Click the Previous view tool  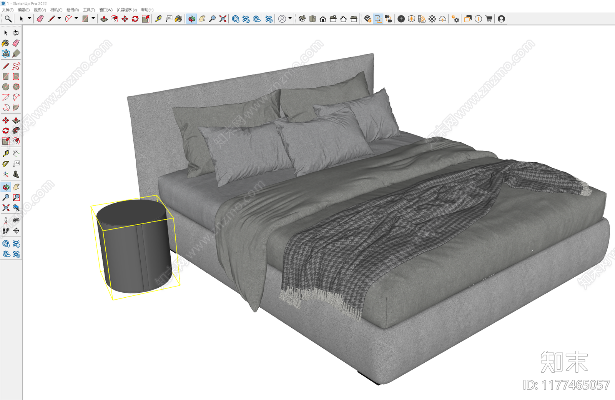pos(16,208)
